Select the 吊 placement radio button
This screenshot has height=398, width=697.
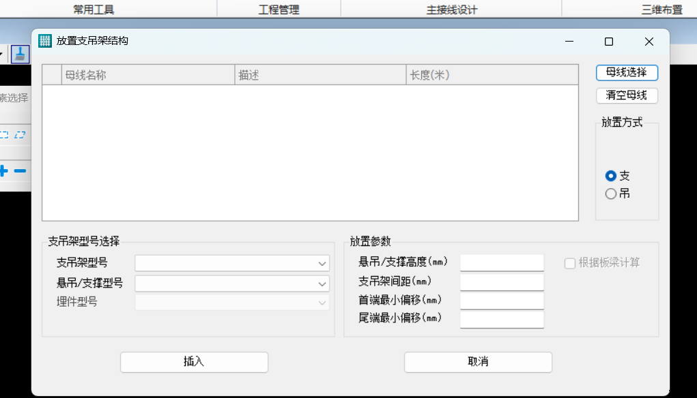(611, 194)
